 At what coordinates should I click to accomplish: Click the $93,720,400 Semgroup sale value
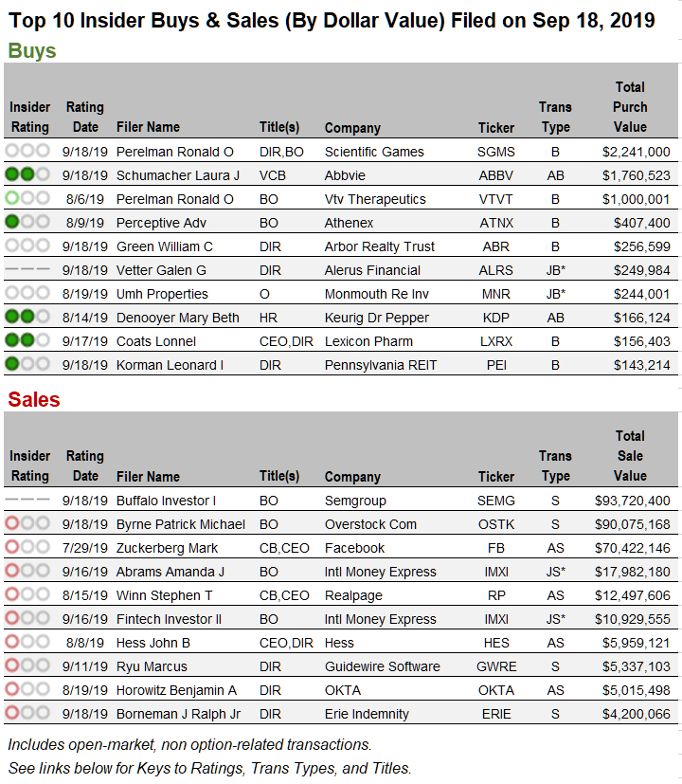pyautogui.click(x=632, y=501)
